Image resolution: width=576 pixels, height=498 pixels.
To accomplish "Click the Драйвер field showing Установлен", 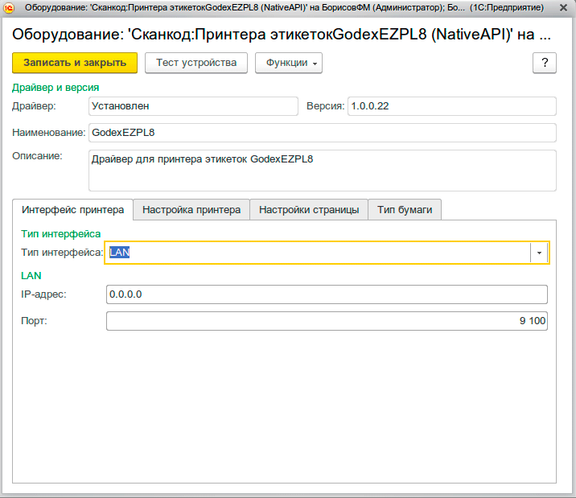I will [x=194, y=105].
